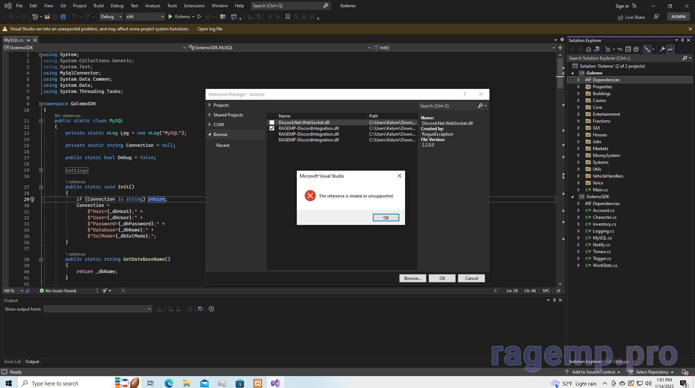Toggle auto-hide pin on Output panel
The image size is (695, 388).
554,300
